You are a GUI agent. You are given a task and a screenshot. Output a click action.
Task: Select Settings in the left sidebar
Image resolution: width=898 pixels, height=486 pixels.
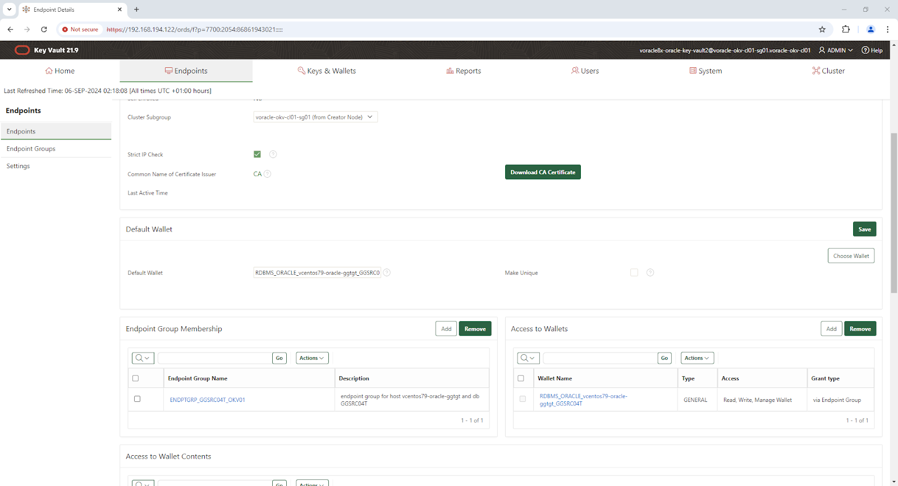click(x=56, y=166)
